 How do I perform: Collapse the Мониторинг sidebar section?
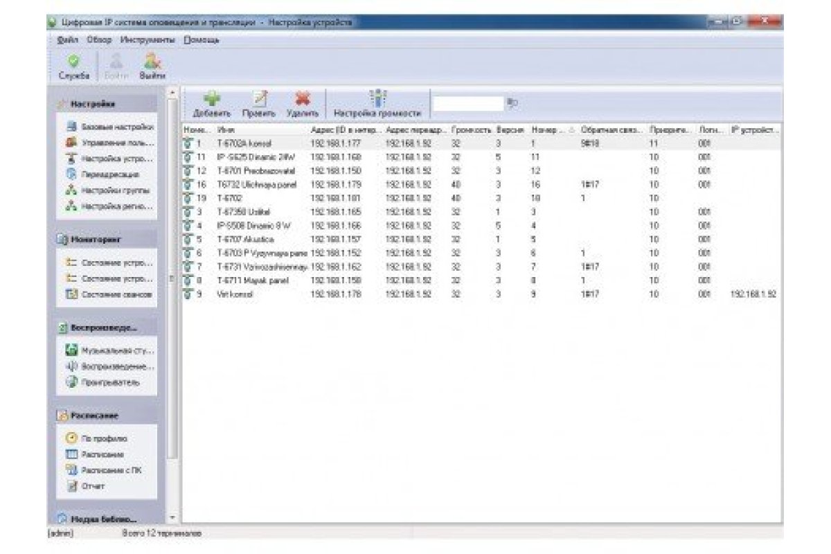click(107, 239)
